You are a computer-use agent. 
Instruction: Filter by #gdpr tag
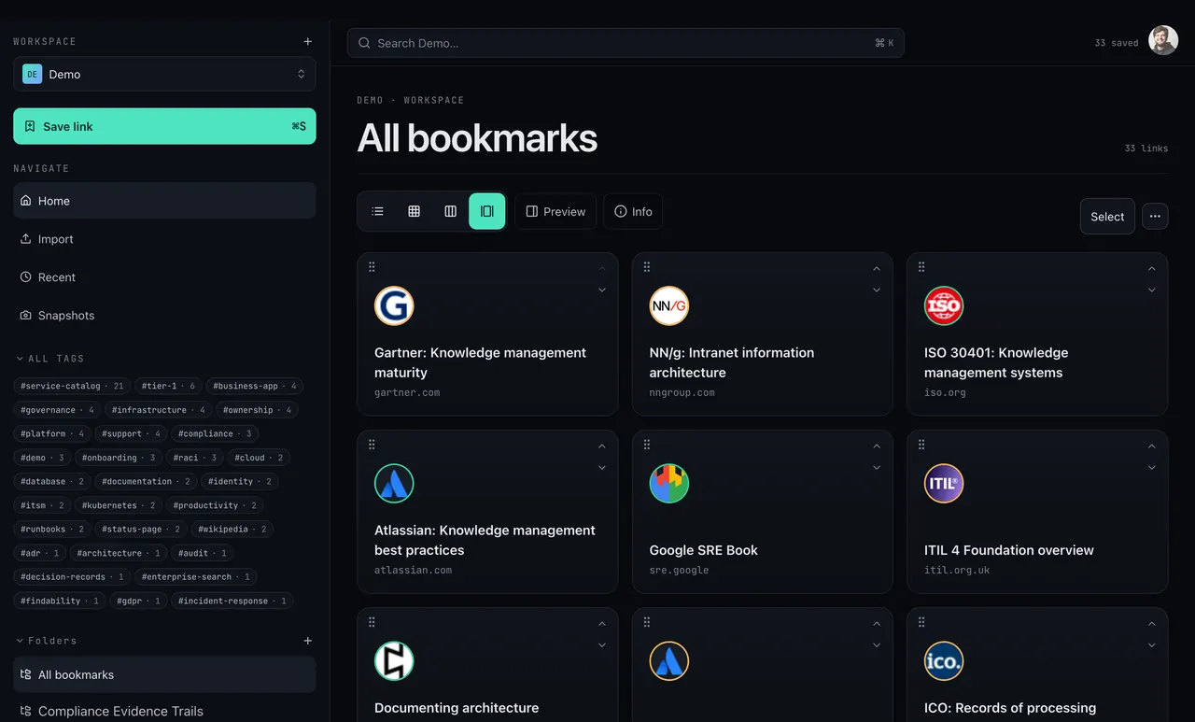[138, 601]
